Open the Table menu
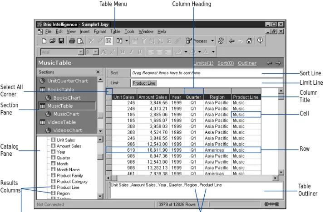The height and width of the screenshot is (212, 325). [x=115, y=31]
